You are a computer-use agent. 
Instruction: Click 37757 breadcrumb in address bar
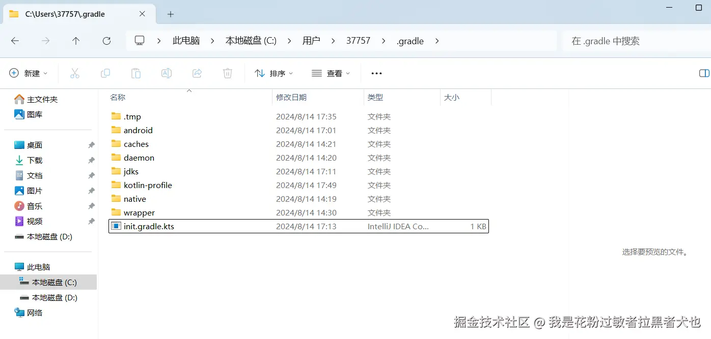pos(358,41)
